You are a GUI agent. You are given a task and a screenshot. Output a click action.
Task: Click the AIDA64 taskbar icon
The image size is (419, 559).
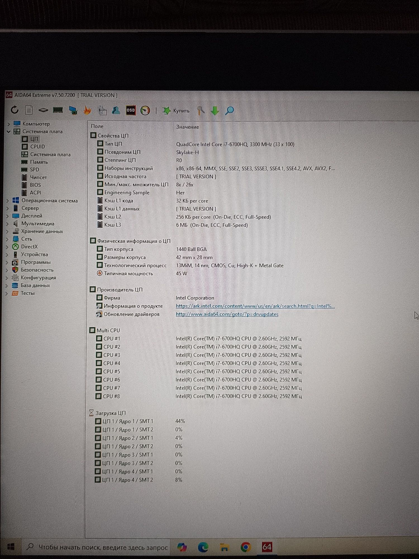pyautogui.click(x=267, y=547)
